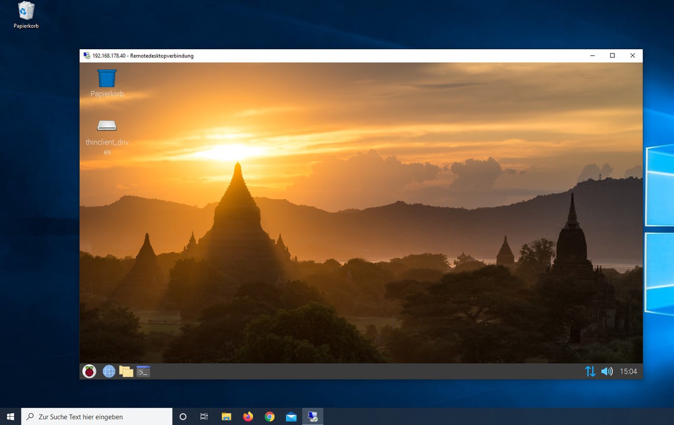Open Cortana from the taskbar
674x425 pixels.
click(x=182, y=417)
